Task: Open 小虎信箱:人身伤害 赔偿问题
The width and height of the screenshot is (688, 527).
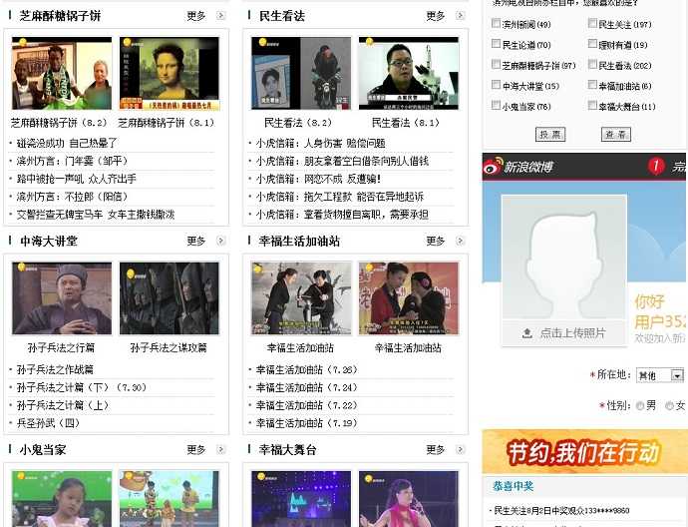Action: pos(321,143)
